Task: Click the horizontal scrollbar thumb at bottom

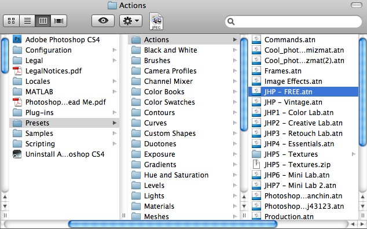Action: 173,224
